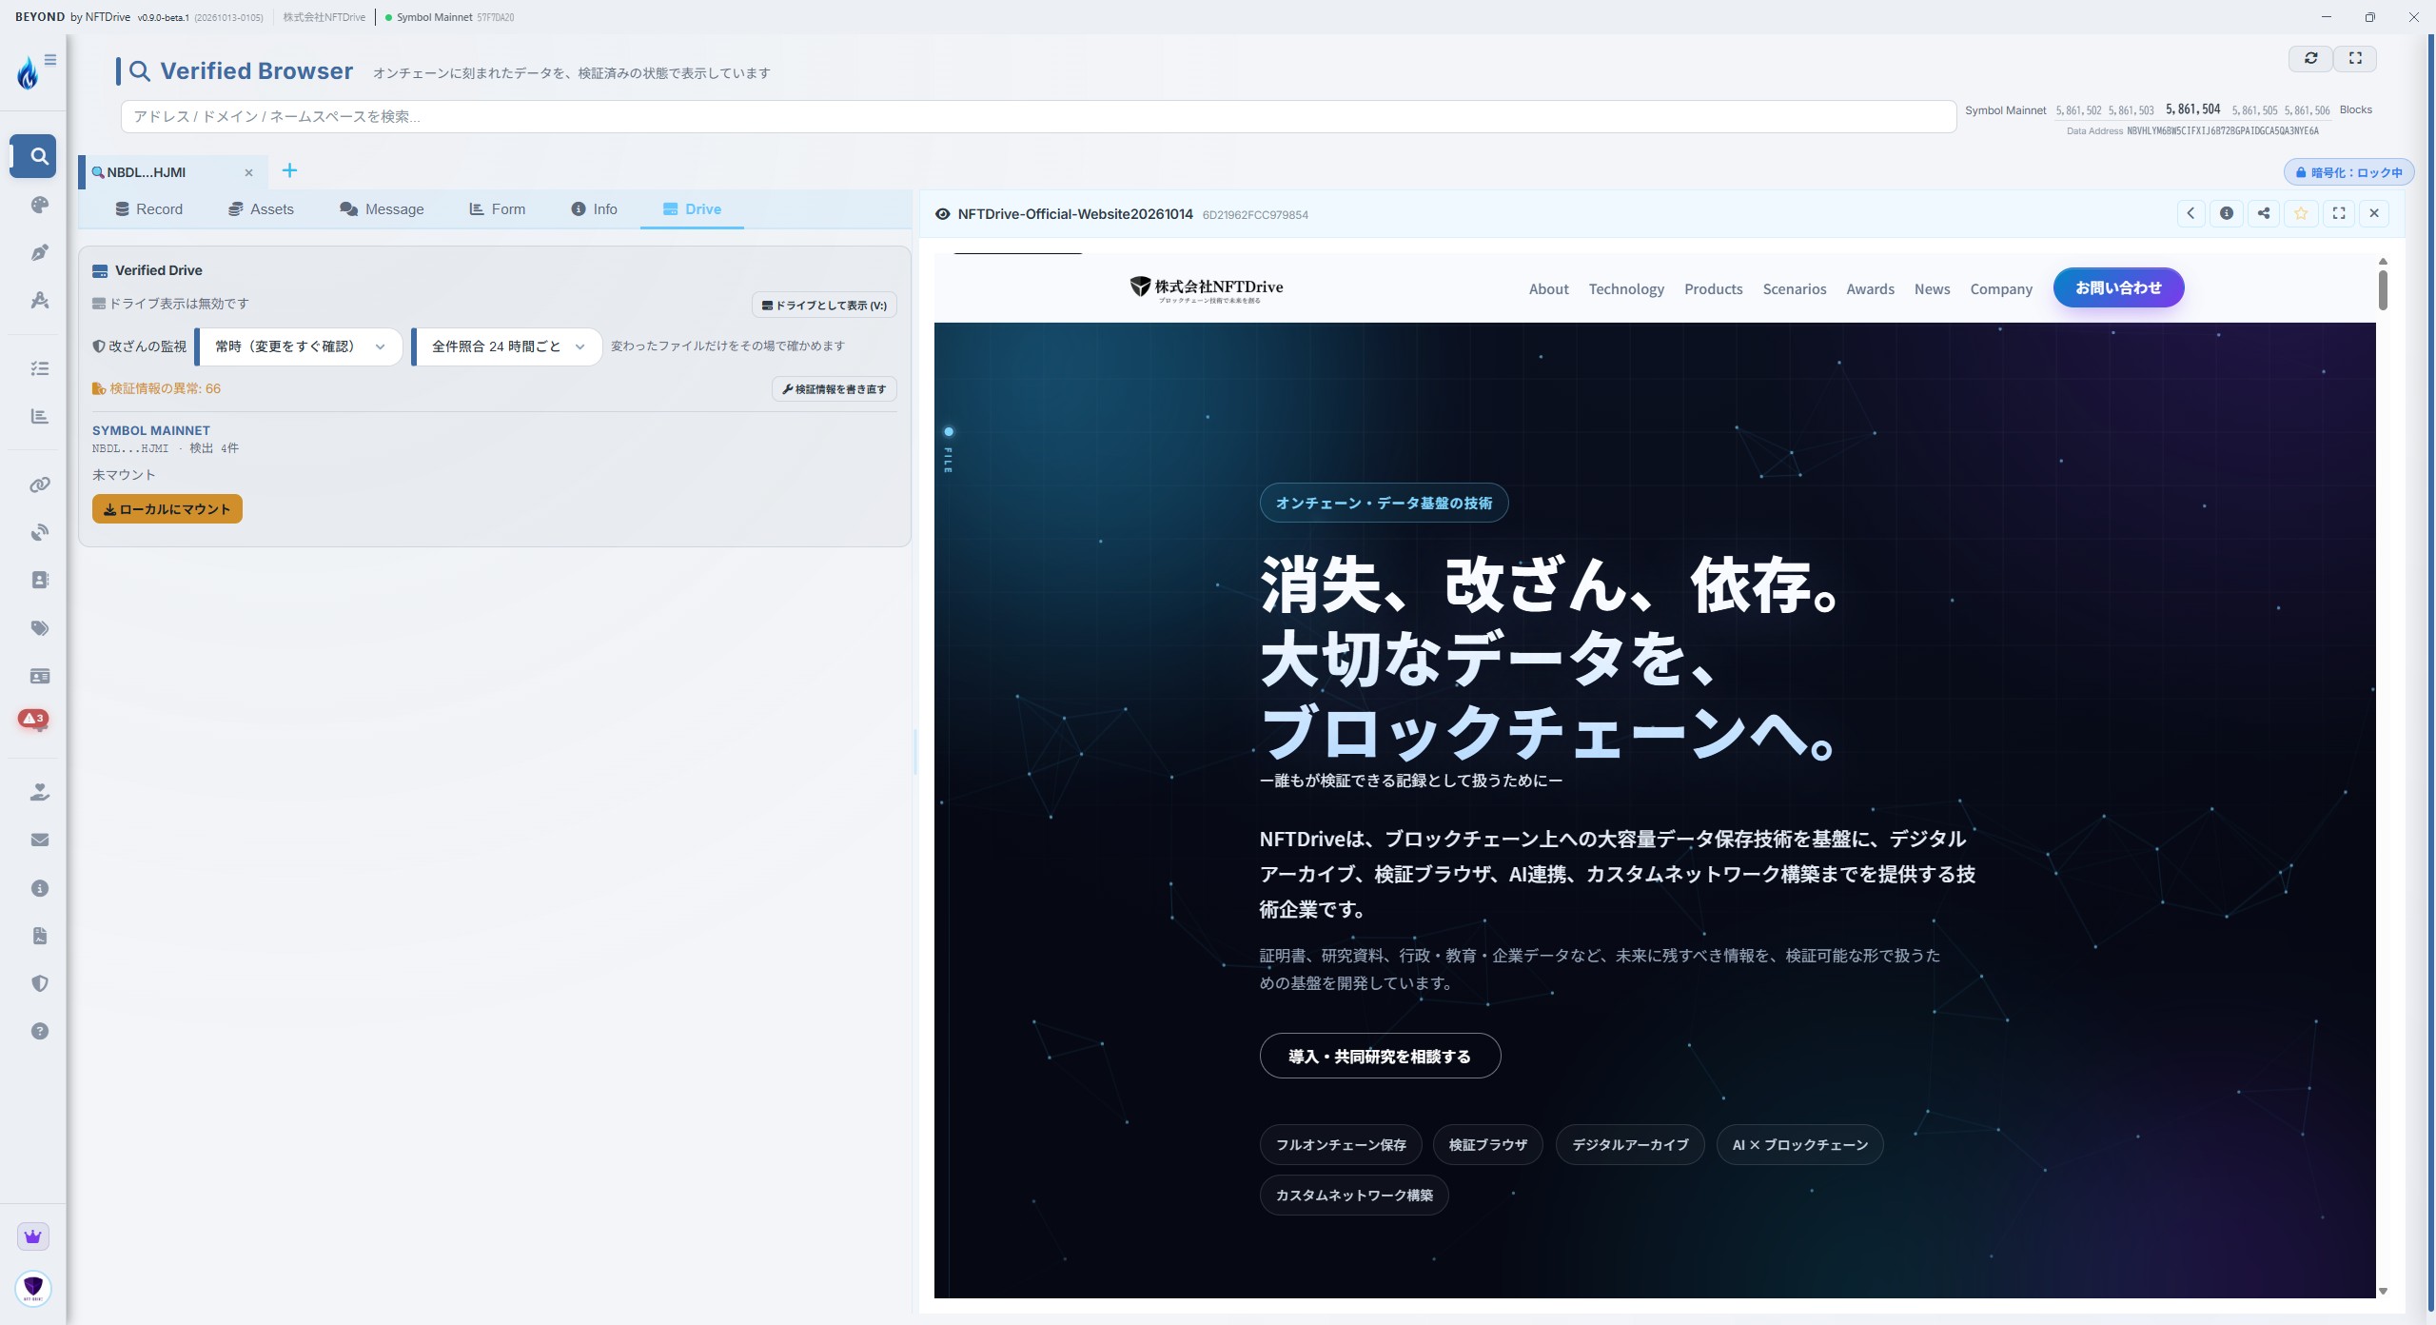Click the 導入・共同研究を相談する button

click(x=1380, y=1056)
